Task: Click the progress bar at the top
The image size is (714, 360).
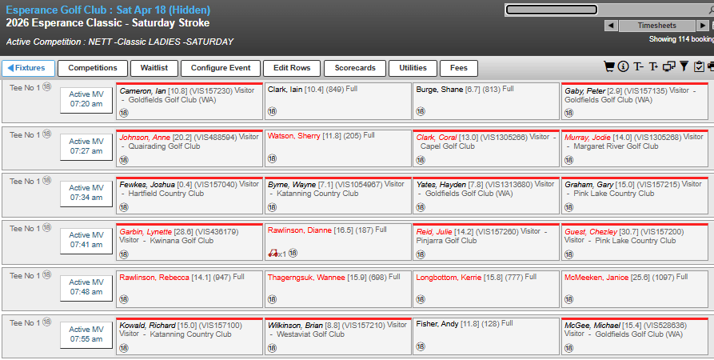Action: pos(608,10)
